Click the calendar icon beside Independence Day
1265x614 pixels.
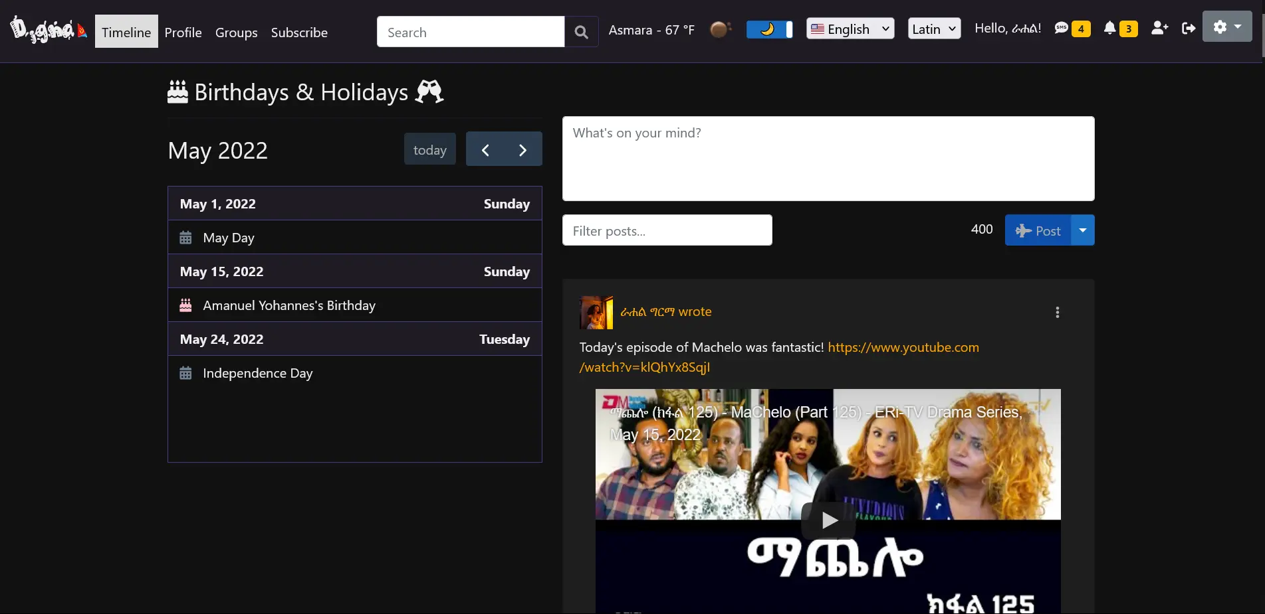point(185,373)
